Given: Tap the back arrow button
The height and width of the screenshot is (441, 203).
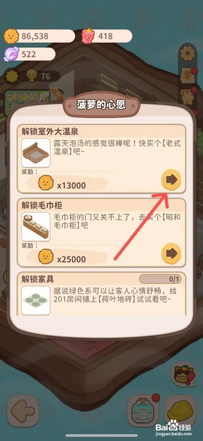Looking at the screenshot, I should (23, 411).
